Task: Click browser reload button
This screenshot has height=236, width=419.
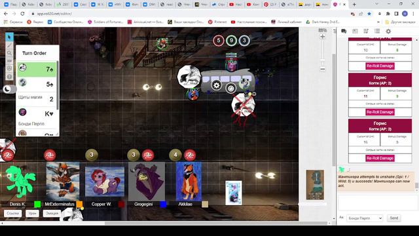Action: coord(22,13)
